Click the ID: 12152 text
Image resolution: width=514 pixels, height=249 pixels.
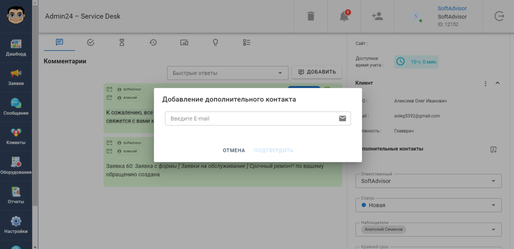[448, 24]
